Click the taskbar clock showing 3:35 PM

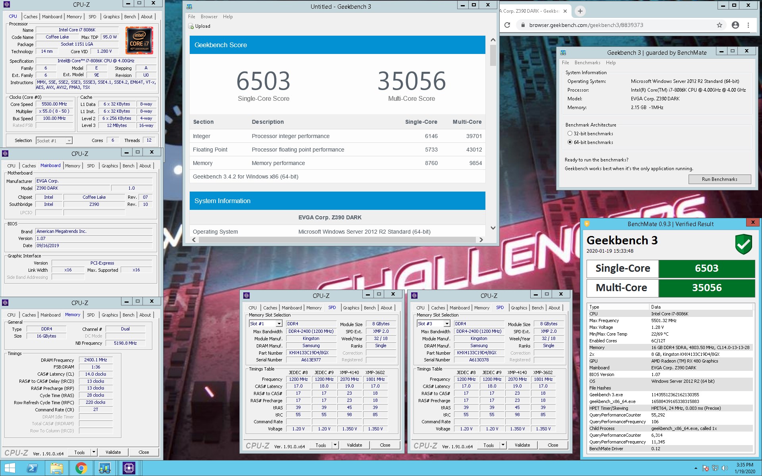745,468
